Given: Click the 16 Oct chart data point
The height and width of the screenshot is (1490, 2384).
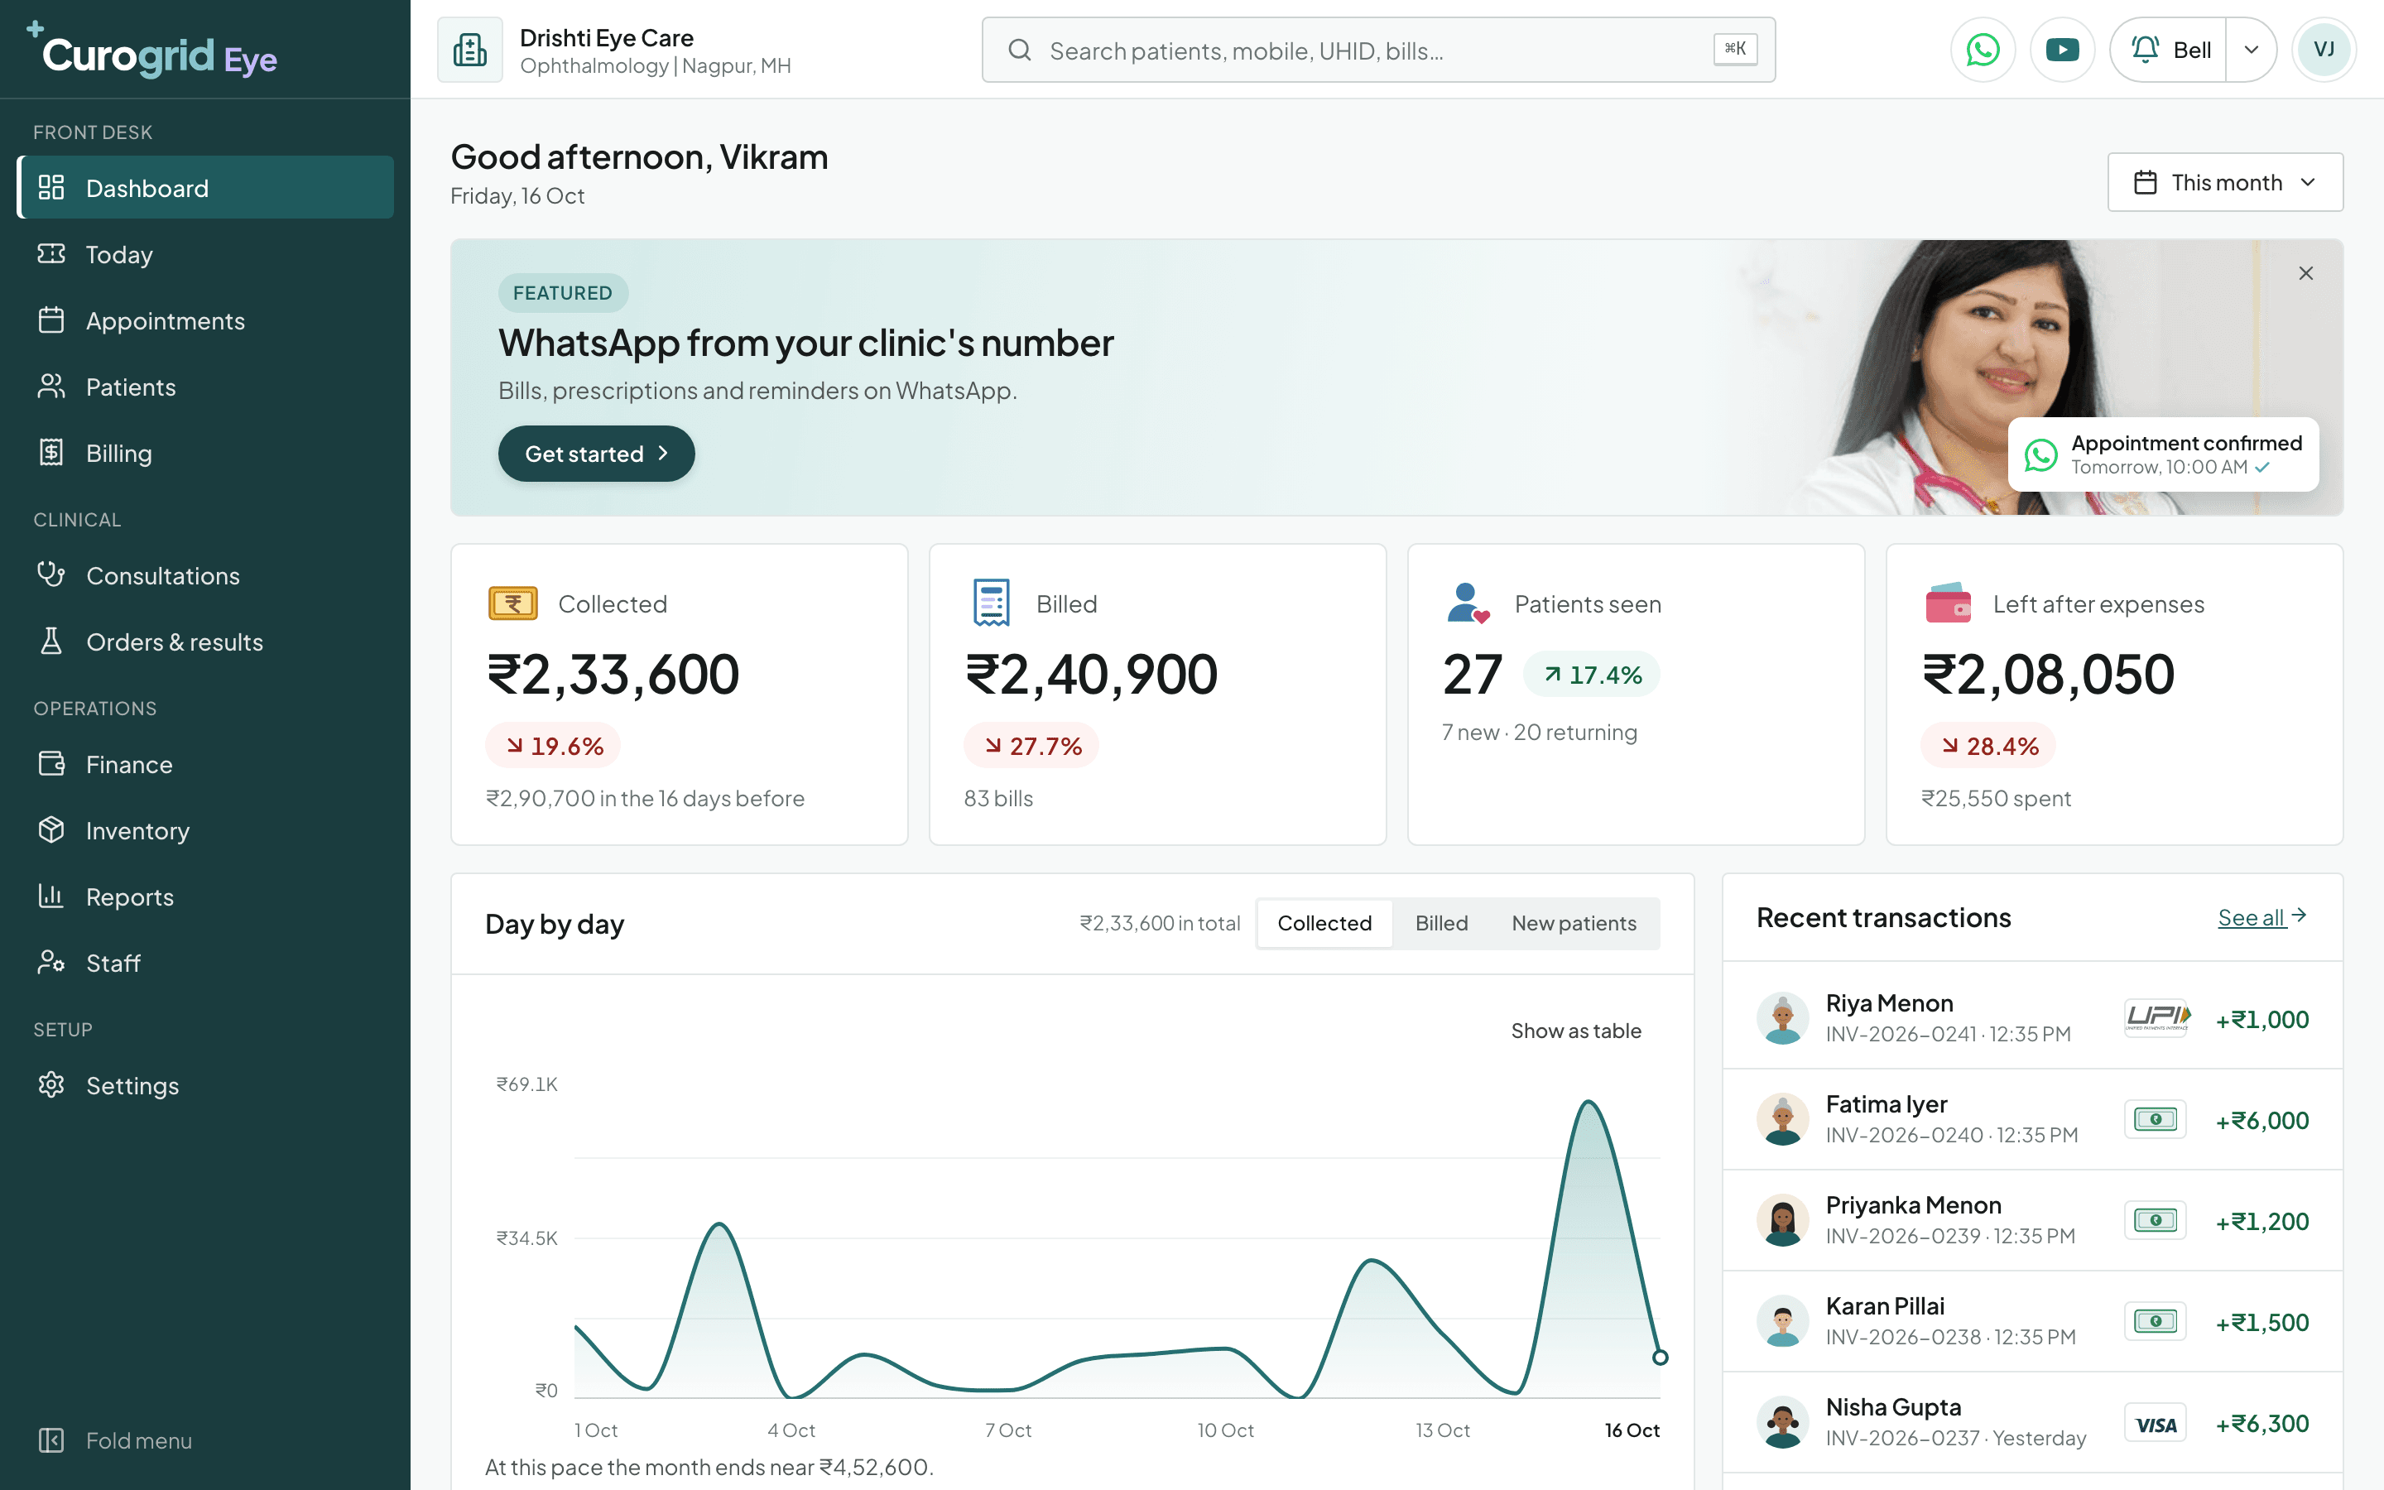Looking at the screenshot, I should pyautogui.click(x=1660, y=1357).
